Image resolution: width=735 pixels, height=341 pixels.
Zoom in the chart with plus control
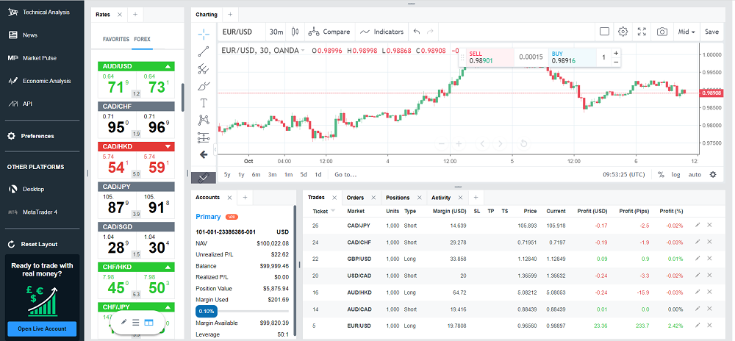coord(459,143)
